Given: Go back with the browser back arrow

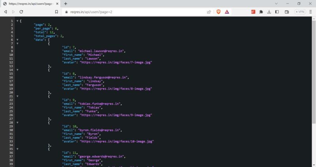Looking at the screenshot, I should pos(6,12).
